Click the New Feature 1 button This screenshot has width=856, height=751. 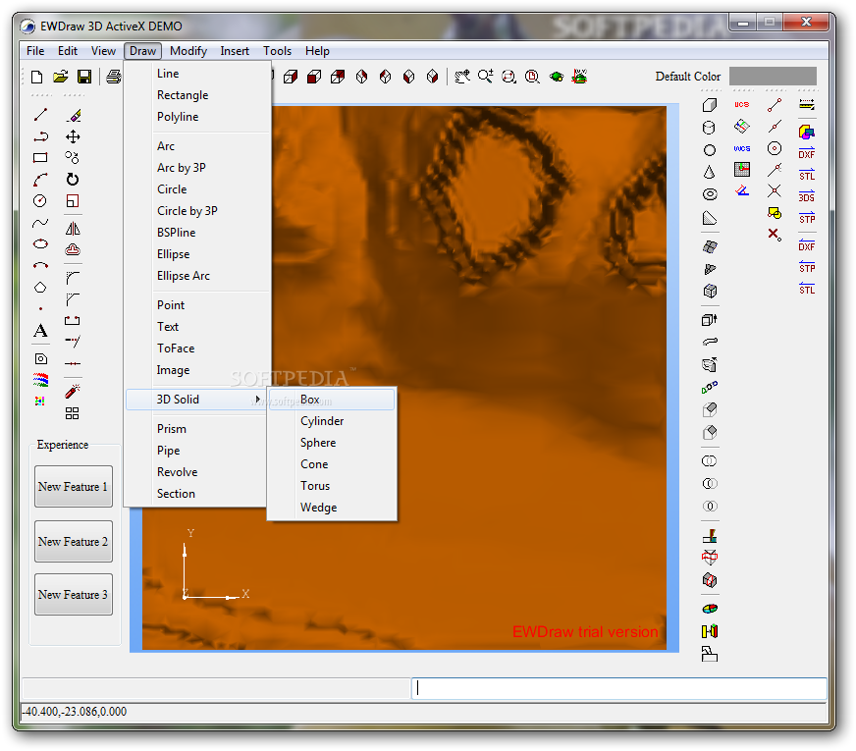(74, 486)
